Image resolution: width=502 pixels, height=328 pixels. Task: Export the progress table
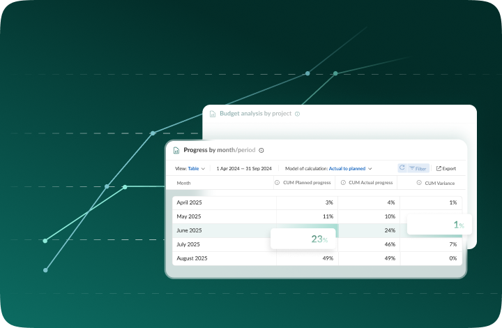pos(446,168)
